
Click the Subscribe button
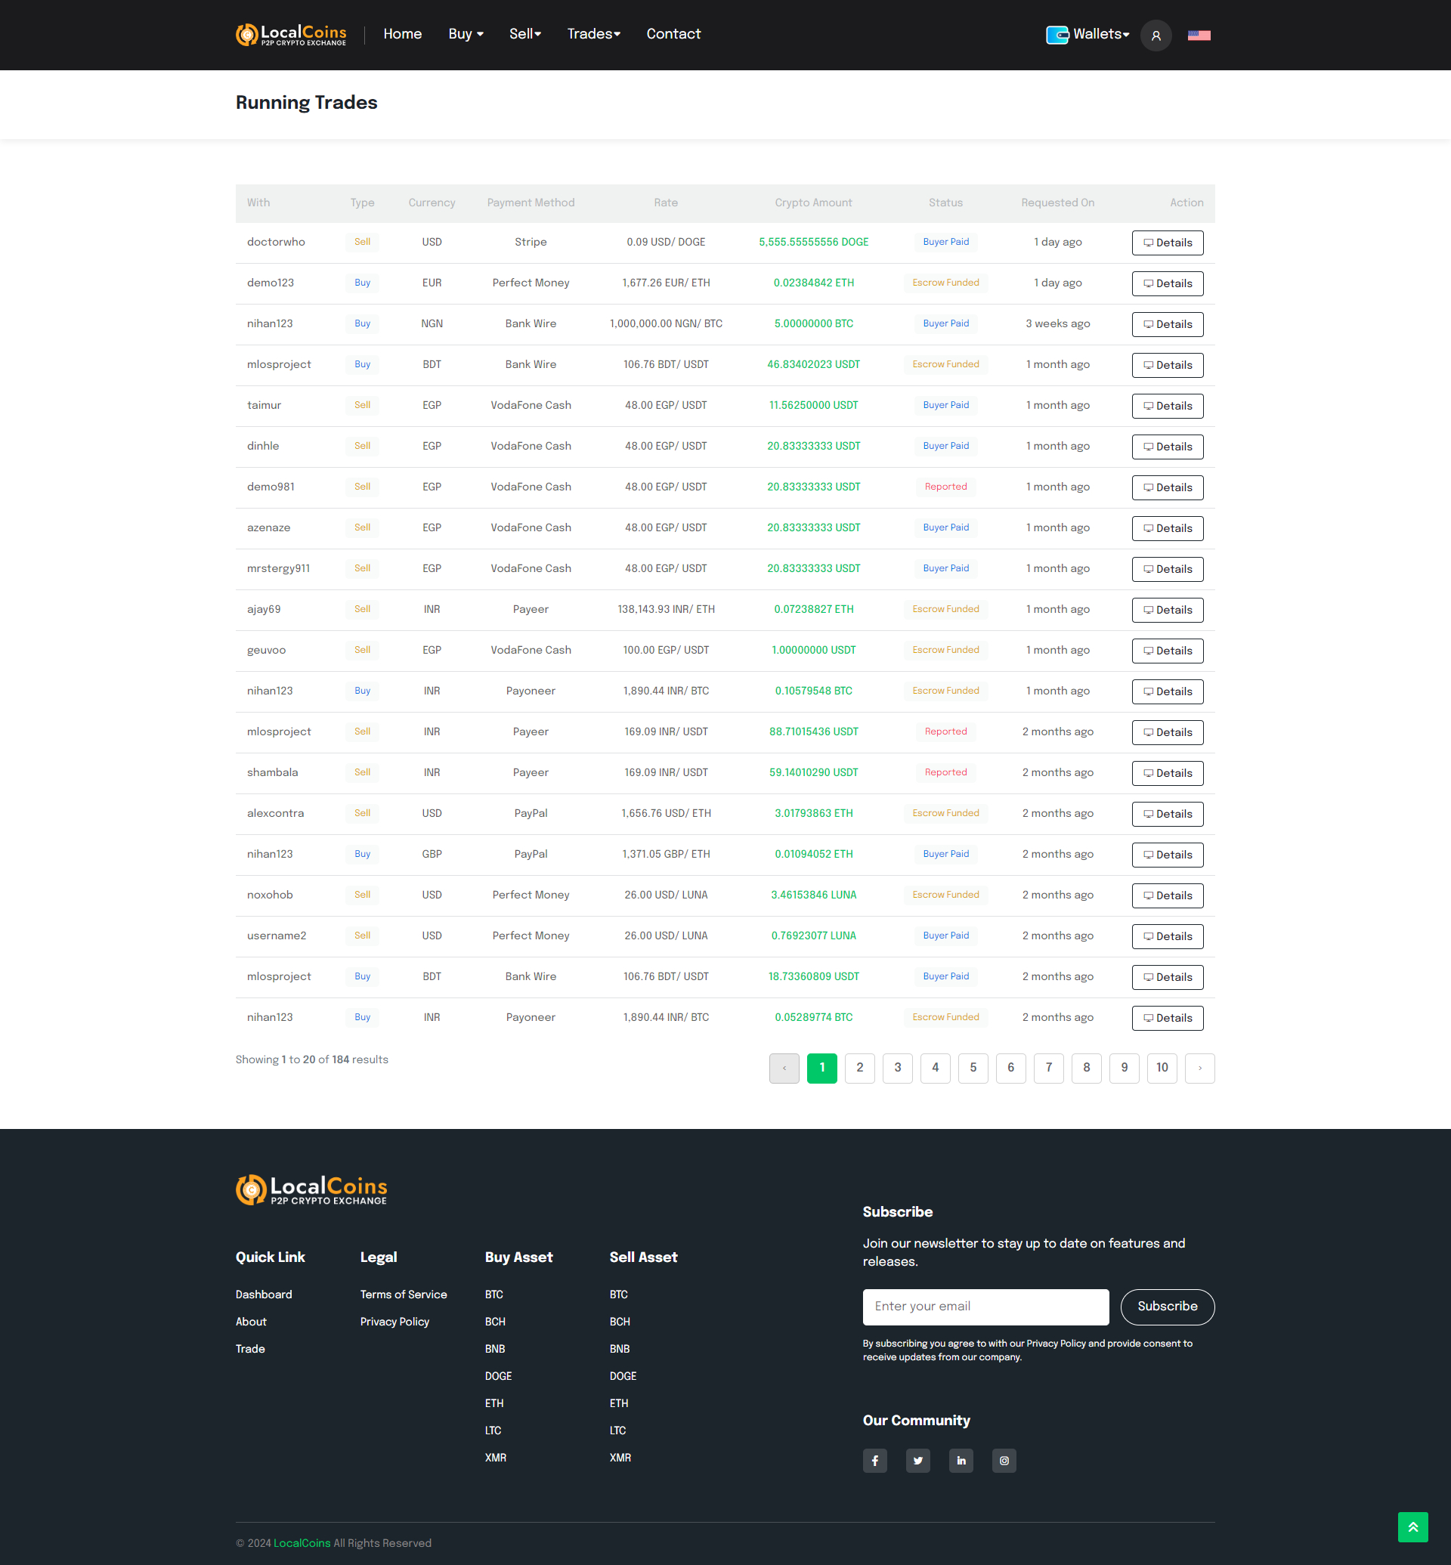coord(1167,1307)
